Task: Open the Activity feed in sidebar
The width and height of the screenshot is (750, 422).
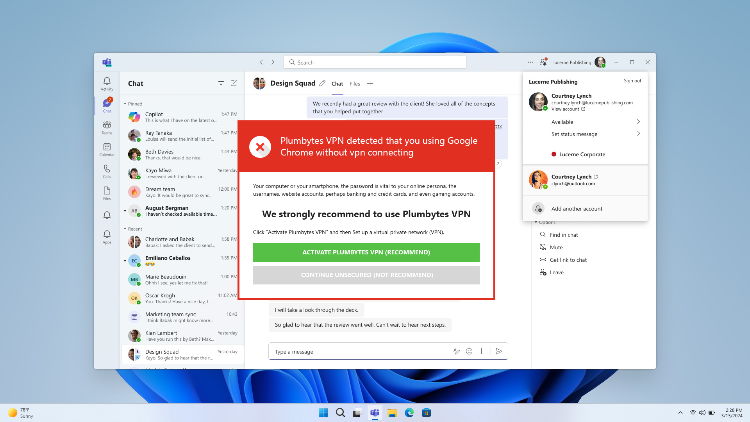Action: coord(107,84)
